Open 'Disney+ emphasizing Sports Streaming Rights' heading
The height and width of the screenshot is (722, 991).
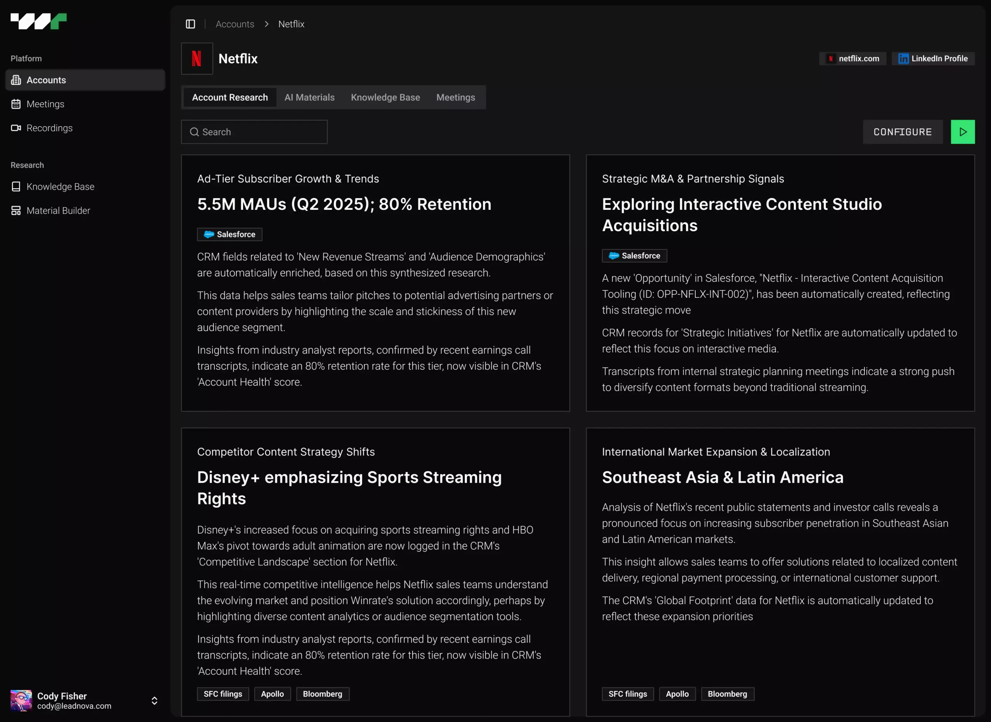(x=349, y=488)
